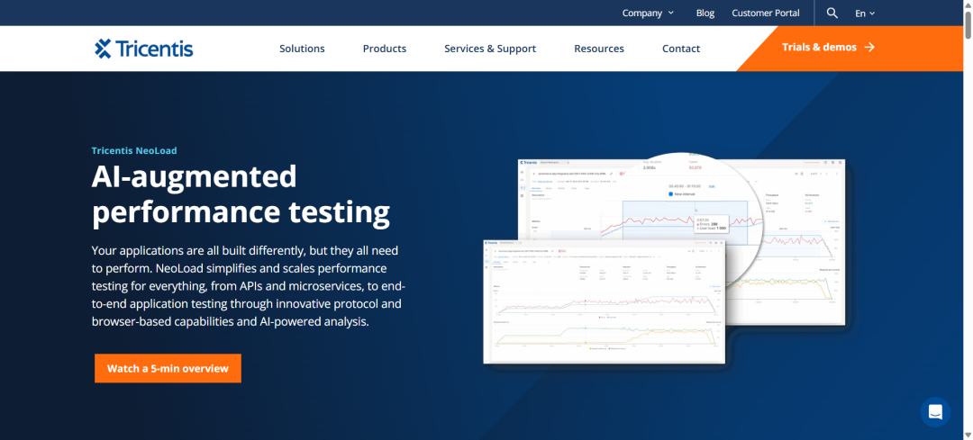Click the scrollbar up arrow

point(968,4)
